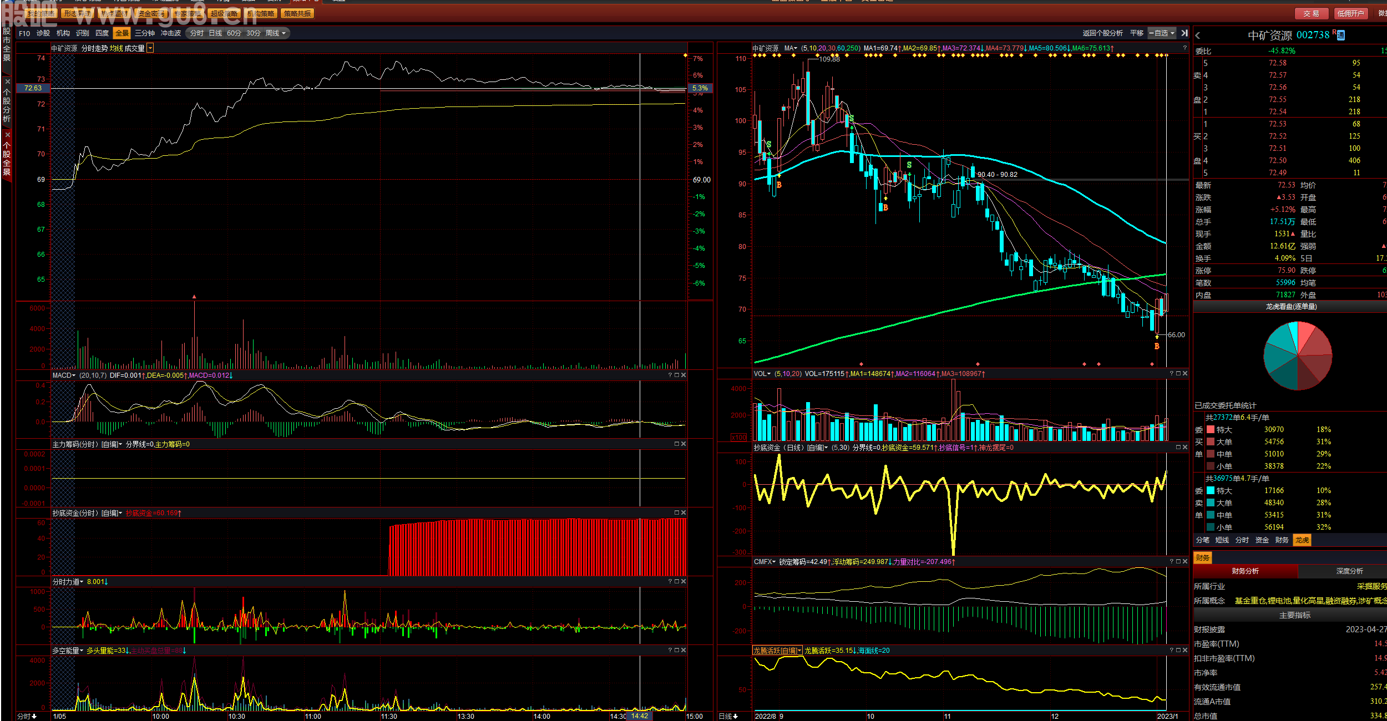Click the 龙虎看盘 pie chart
1387x721 pixels.
pos(1298,356)
